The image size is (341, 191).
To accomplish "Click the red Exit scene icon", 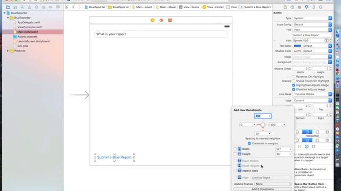I will (170, 20).
